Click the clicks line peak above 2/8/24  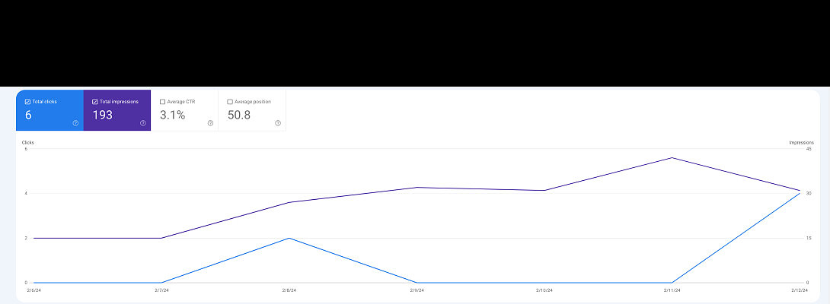click(289, 238)
